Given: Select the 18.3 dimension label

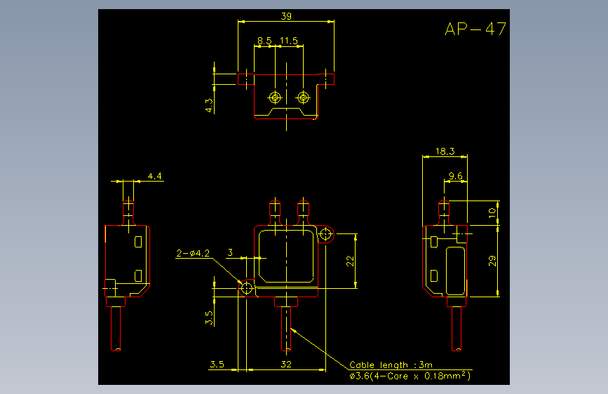Looking at the screenshot, I should point(445,151).
